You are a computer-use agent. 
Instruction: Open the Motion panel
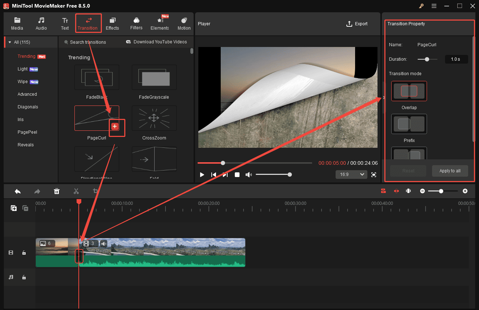184,23
